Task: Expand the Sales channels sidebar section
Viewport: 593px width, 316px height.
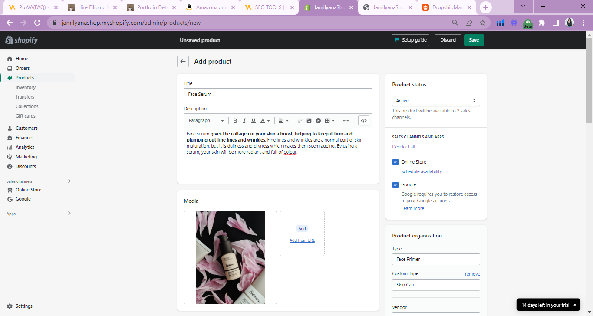Action: (x=69, y=181)
